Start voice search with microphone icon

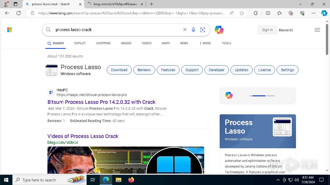193,30
